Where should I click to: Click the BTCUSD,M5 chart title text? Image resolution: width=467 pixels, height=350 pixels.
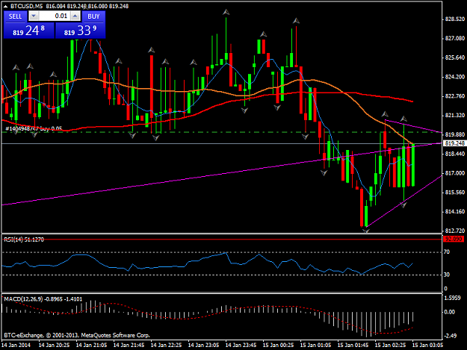(27, 6)
